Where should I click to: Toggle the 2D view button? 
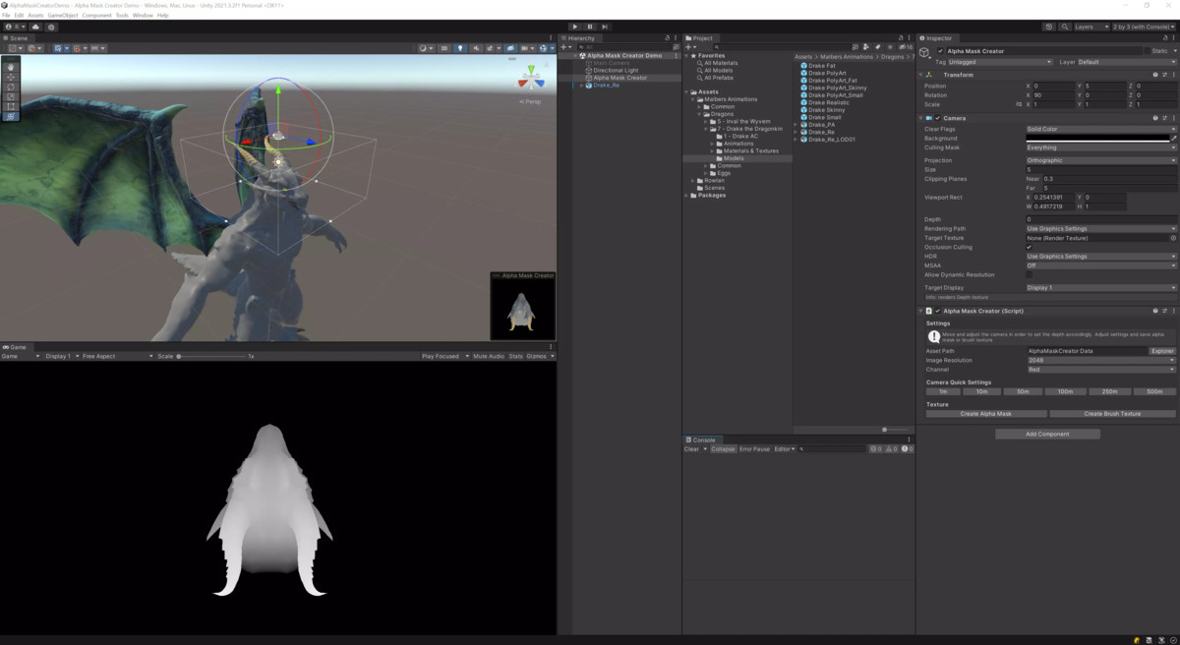[x=444, y=47]
